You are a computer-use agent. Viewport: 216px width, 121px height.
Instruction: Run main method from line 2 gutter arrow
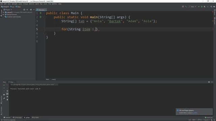click(x=41, y=17)
